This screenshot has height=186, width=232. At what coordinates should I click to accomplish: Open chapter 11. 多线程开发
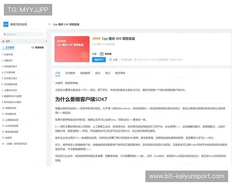(x=9, y=114)
